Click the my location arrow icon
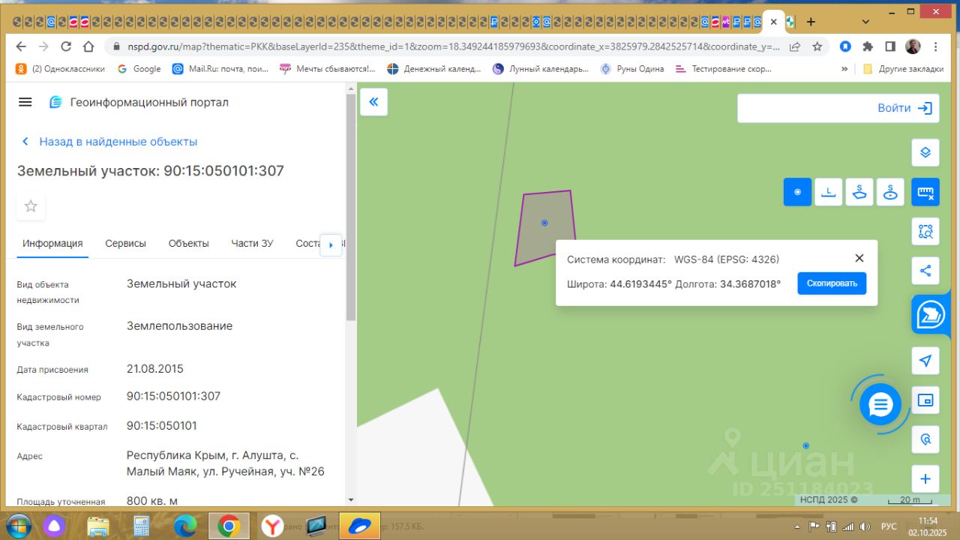Screen dimensions: 960x540 [x=925, y=361]
